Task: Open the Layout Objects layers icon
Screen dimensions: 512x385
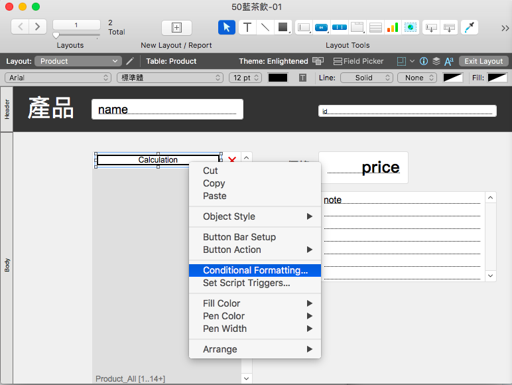Action: click(x=436, y=61)
